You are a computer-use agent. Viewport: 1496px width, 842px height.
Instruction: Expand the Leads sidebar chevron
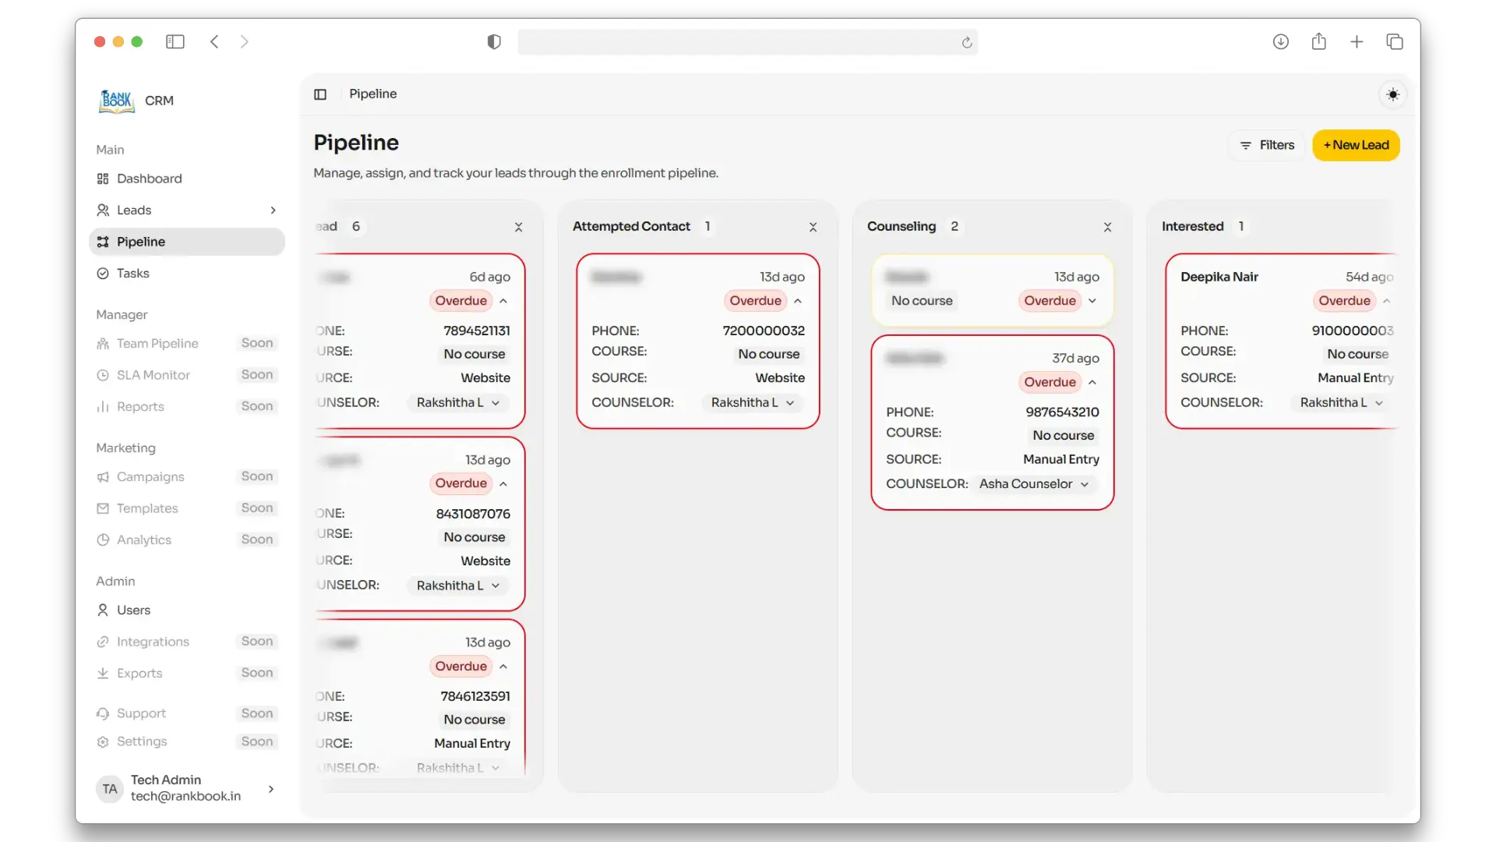coord(273,210)
